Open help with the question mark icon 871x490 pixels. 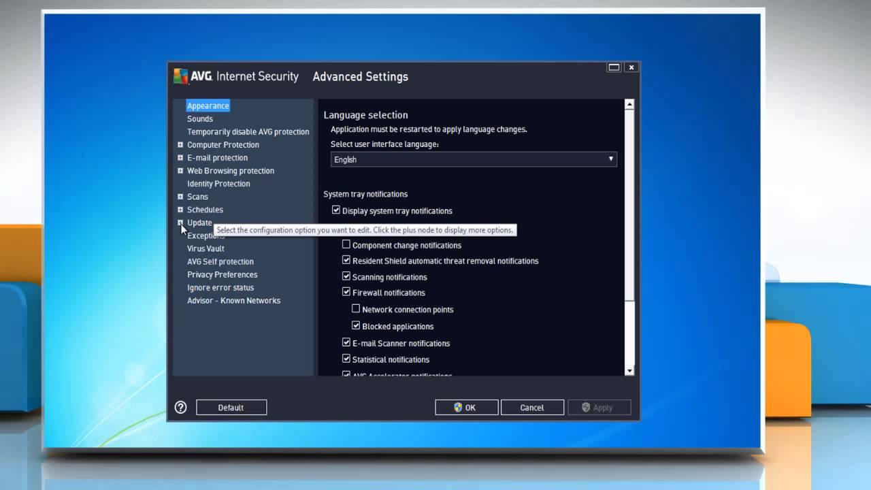pos(180,407)
